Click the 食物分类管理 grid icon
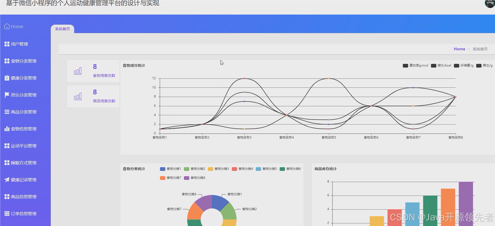This screenshot has width=495, height=226. coord(7,61)
